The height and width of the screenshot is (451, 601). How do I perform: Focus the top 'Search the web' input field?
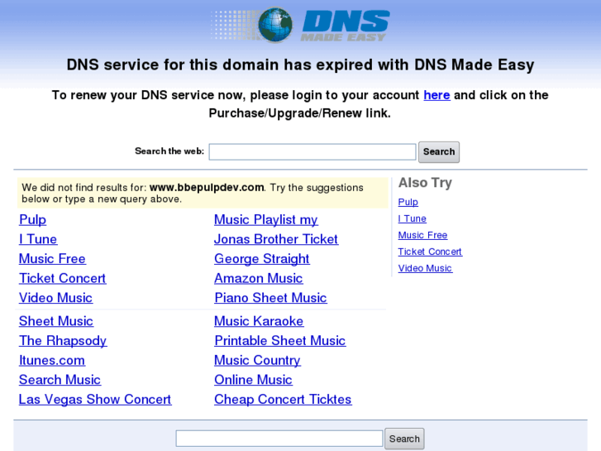tap(312, 152)
